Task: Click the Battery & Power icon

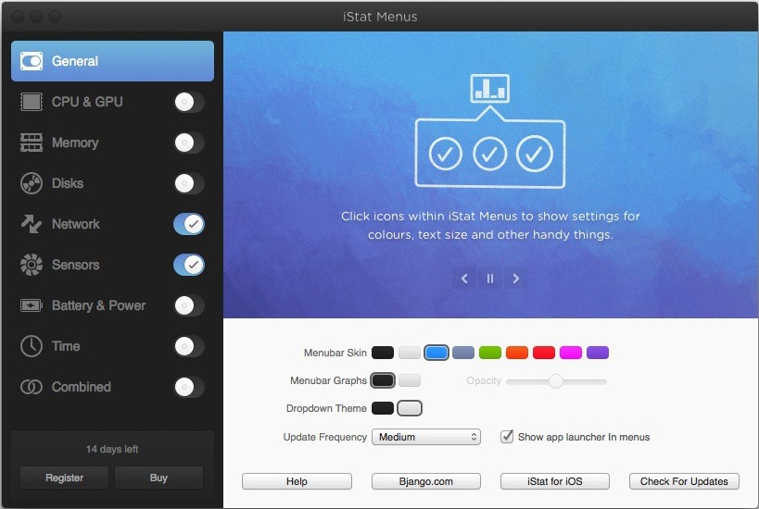Action: tap(32, 305)
